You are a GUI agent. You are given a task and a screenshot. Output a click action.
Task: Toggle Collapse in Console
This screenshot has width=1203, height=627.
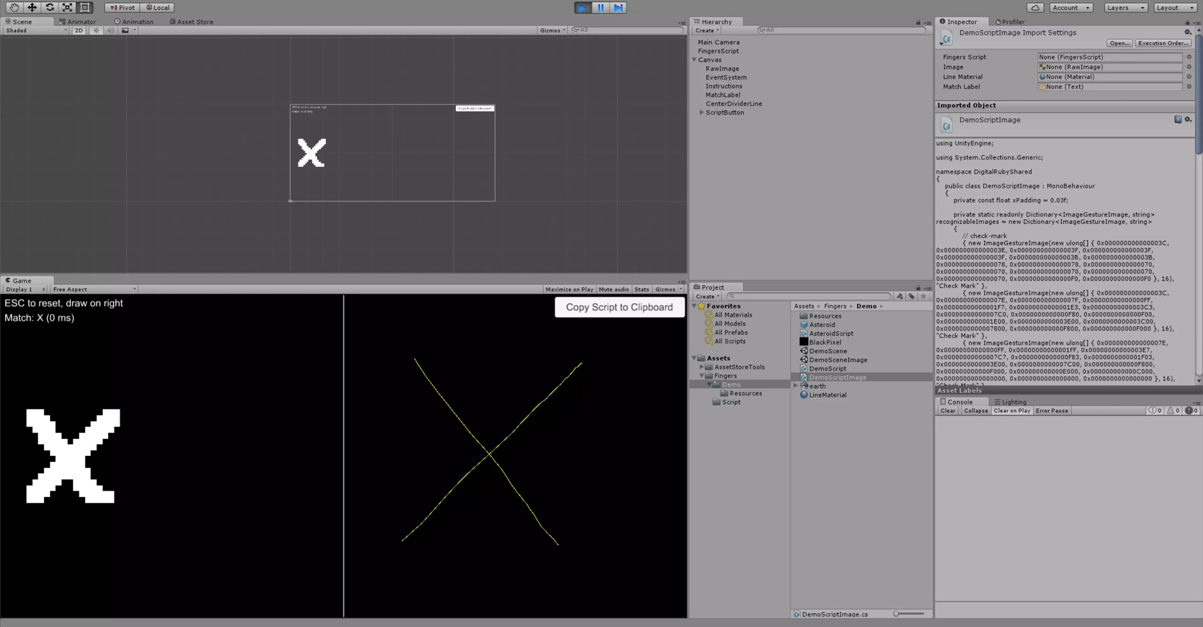pyautogui.click(x=975, y=411)
